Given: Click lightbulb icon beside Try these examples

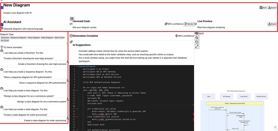Looking at the screenshot, I should click(2, 47).
